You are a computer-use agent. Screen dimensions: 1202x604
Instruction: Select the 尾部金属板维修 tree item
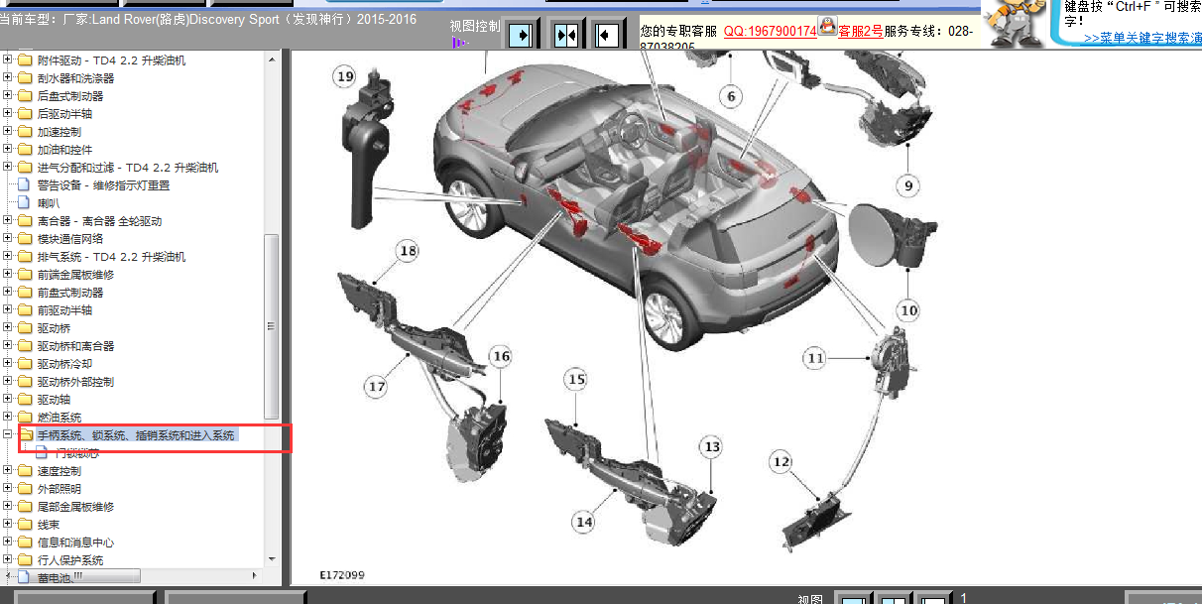[75, 507]
